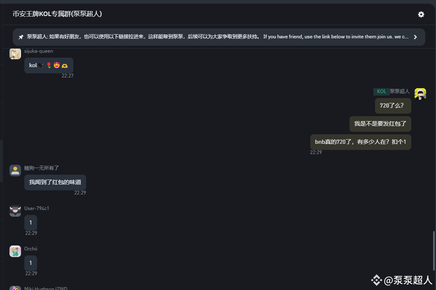The image size is (436, 290).
Task: Click the 22:27 timestamp under the kol message
Action: [68, 75]
